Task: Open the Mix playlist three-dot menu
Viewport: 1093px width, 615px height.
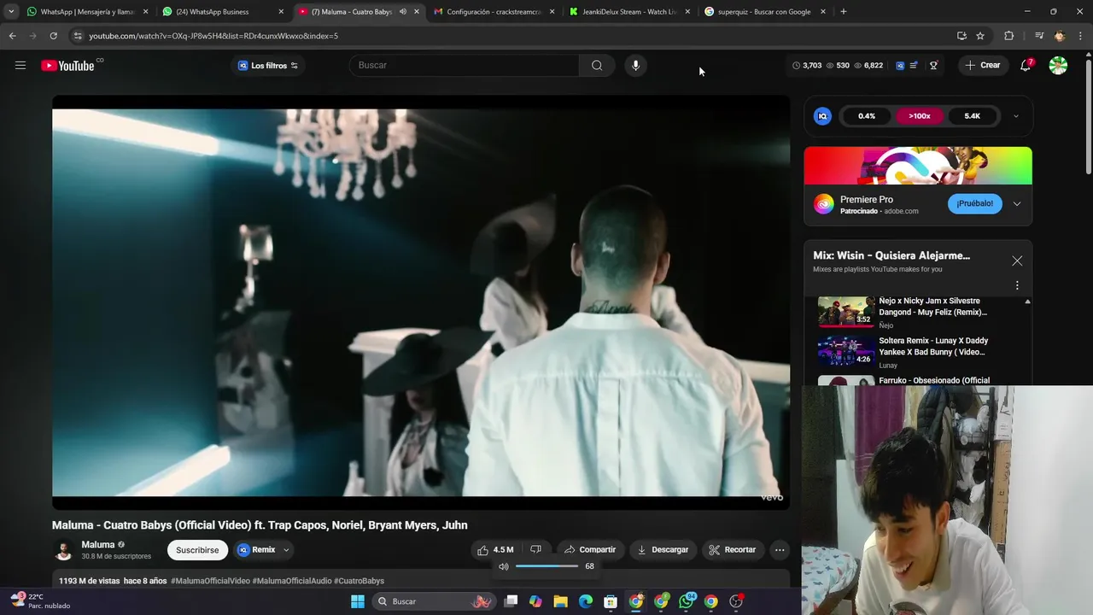Action: (1017, 285)
